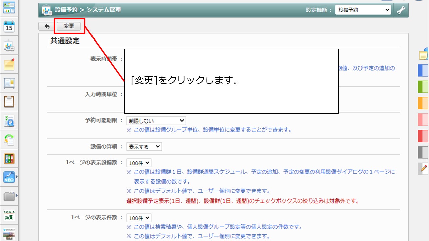The height and width of the screenshot is (241, 429).
Task: Open the 1ページの表示設備数 dropdown
Action: tap(139, 163)
